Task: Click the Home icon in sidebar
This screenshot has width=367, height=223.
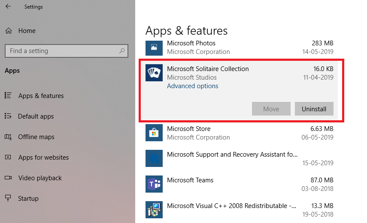Action: tap(8, 31)
